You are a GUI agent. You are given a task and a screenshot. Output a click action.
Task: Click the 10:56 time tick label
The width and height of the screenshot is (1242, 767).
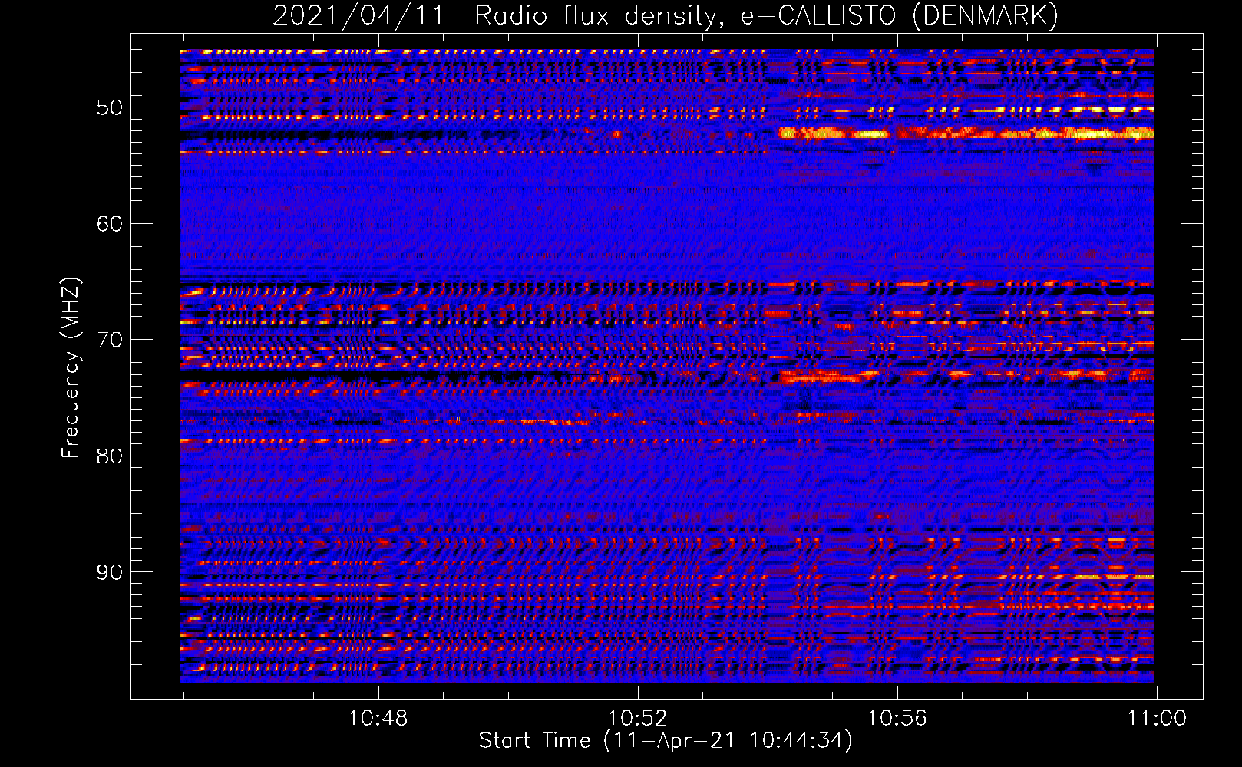pos(897,719)
